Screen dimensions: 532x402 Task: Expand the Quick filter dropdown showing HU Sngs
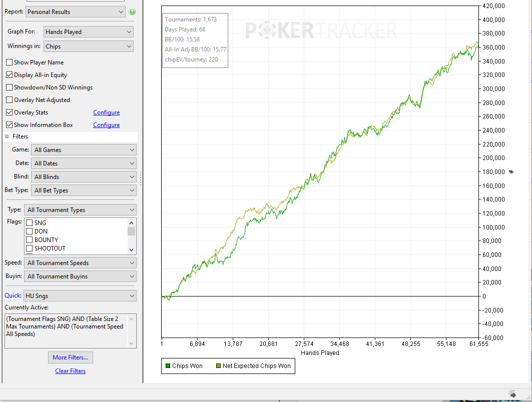pyautogui.click(x=80, y=296)
